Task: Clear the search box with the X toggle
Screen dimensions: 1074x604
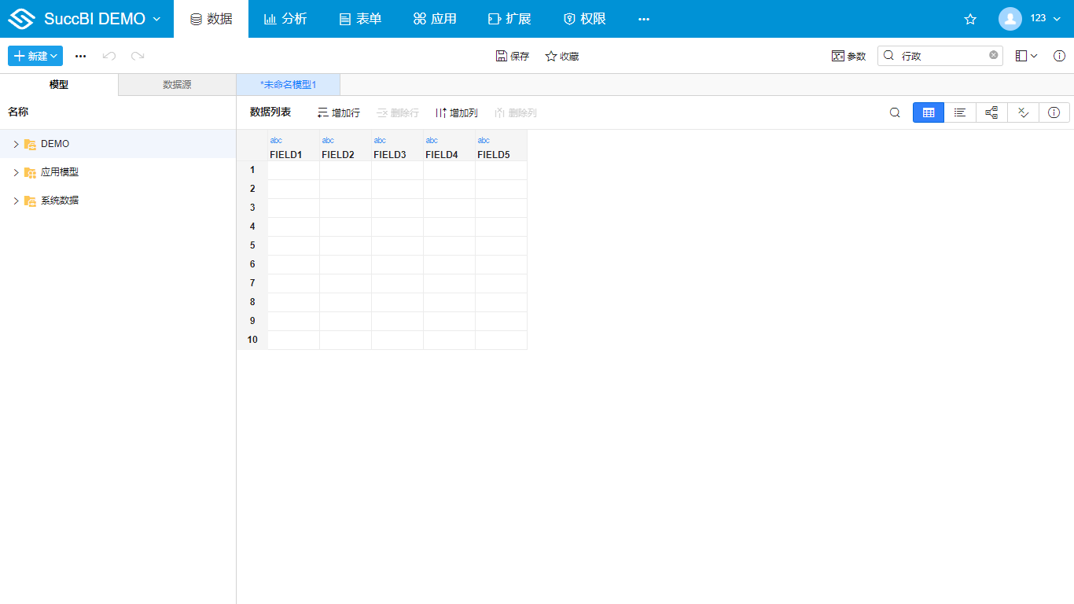Action: pyautogui.click(x=992, y=55)
